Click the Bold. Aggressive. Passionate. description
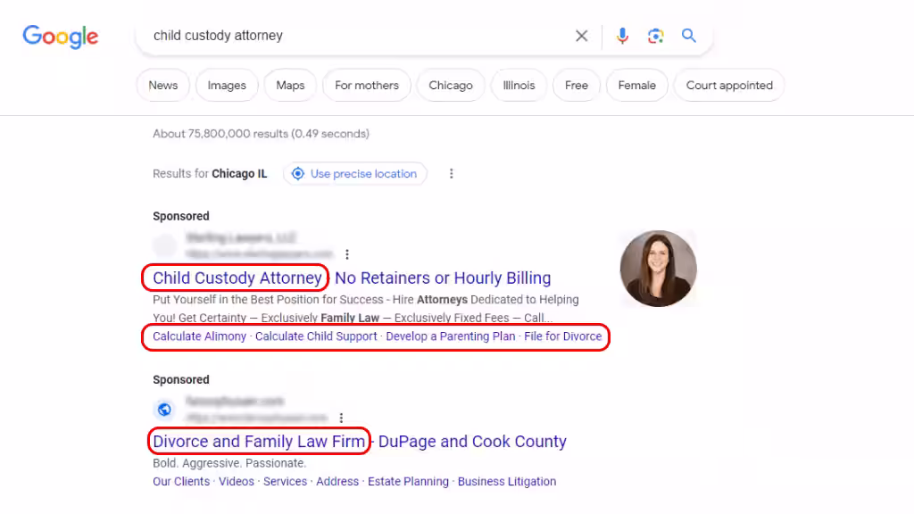Image resolution: width=914 pixels, height=514 pixels. coord(229,463)
